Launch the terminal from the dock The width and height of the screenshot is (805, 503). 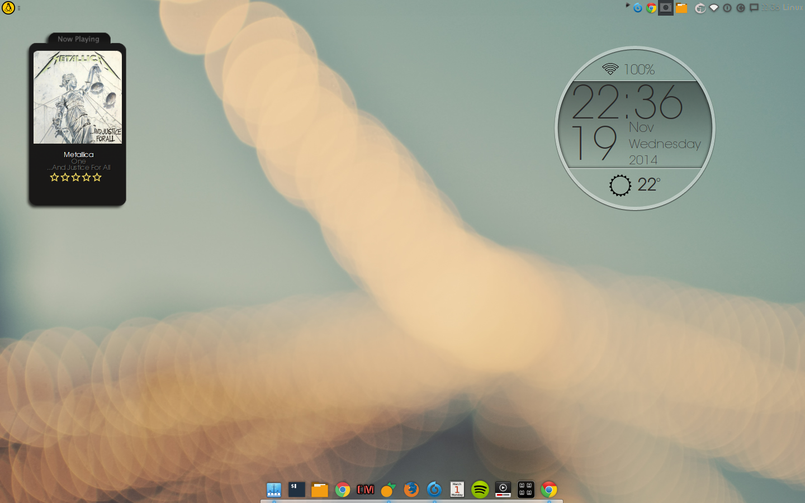[297, 490]
